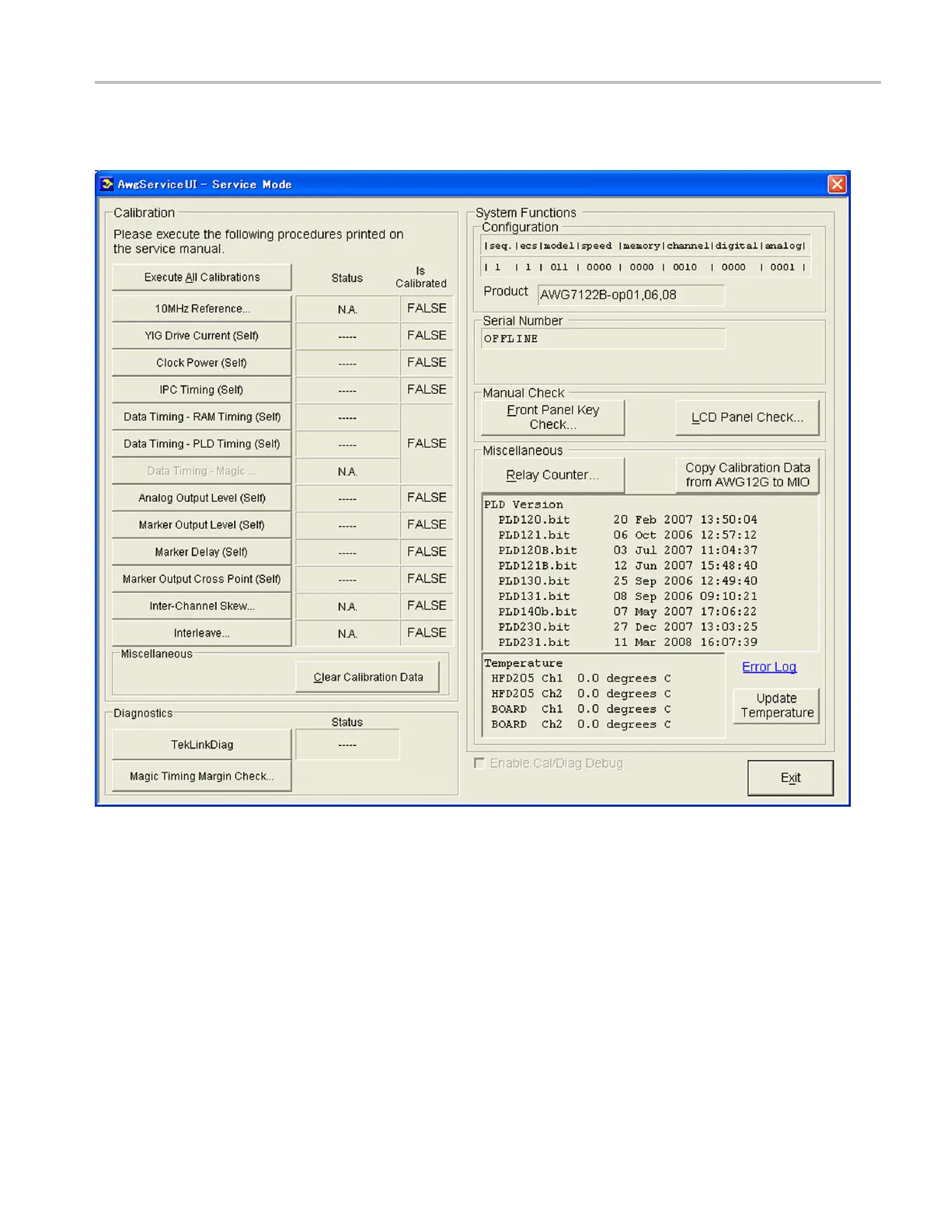Open the Error Log link
The width and height of the screenshot is (951, 1231).
coord(769,667)
